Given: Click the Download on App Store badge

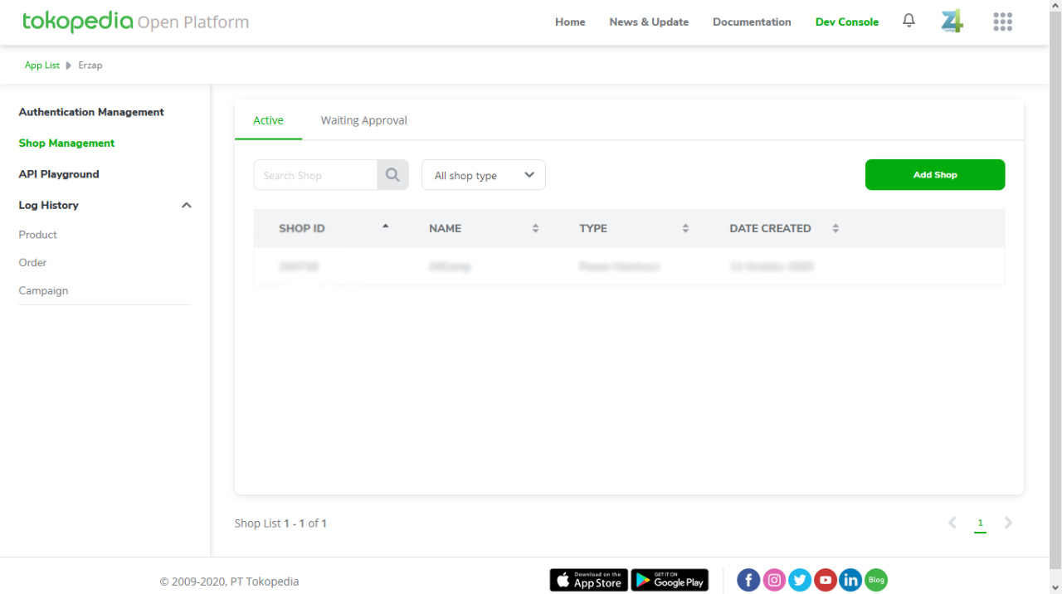Looking at the screenshot, I should click(x=588, y=580).
